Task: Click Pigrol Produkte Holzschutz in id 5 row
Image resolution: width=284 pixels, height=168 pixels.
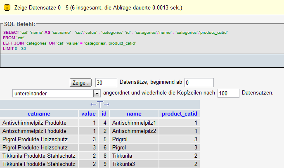Action: tap(39, 139)
